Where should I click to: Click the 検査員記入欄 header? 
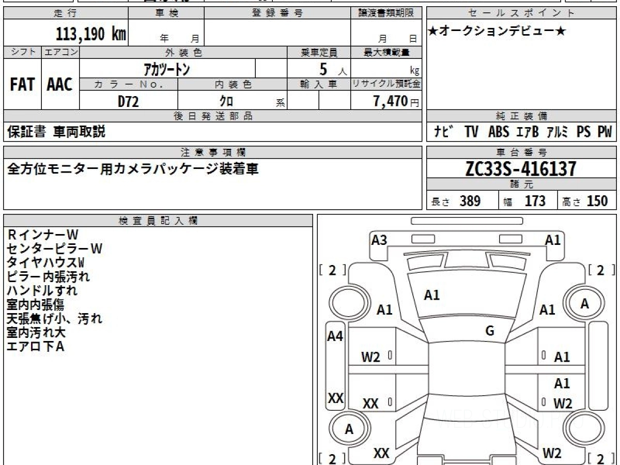click(x=158, y=220)
